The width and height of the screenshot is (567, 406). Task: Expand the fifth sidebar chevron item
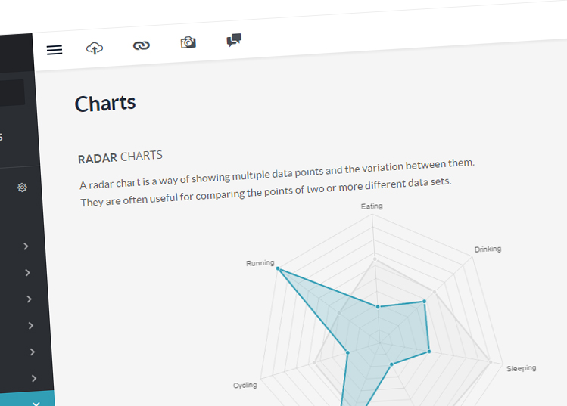click(33, 352)
